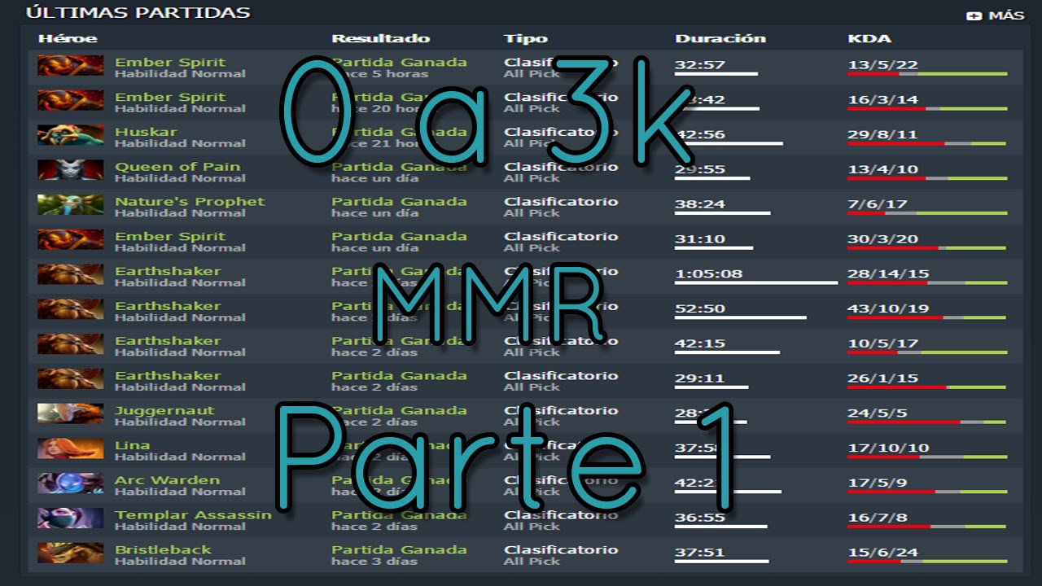Click the ÚLTIMAS PARTIDAS section title
Screen dimensions: 1042x586
click(x=138, y=13)
